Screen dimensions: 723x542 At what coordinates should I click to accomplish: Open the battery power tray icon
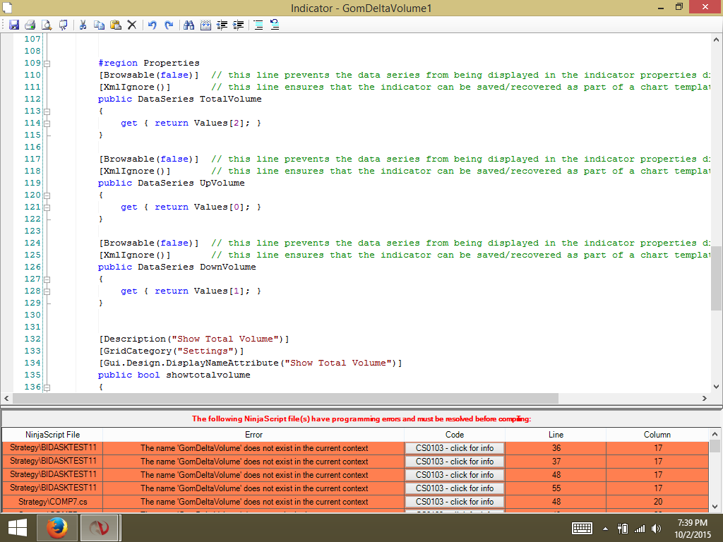pyautogui.click(x=623, y=529)
